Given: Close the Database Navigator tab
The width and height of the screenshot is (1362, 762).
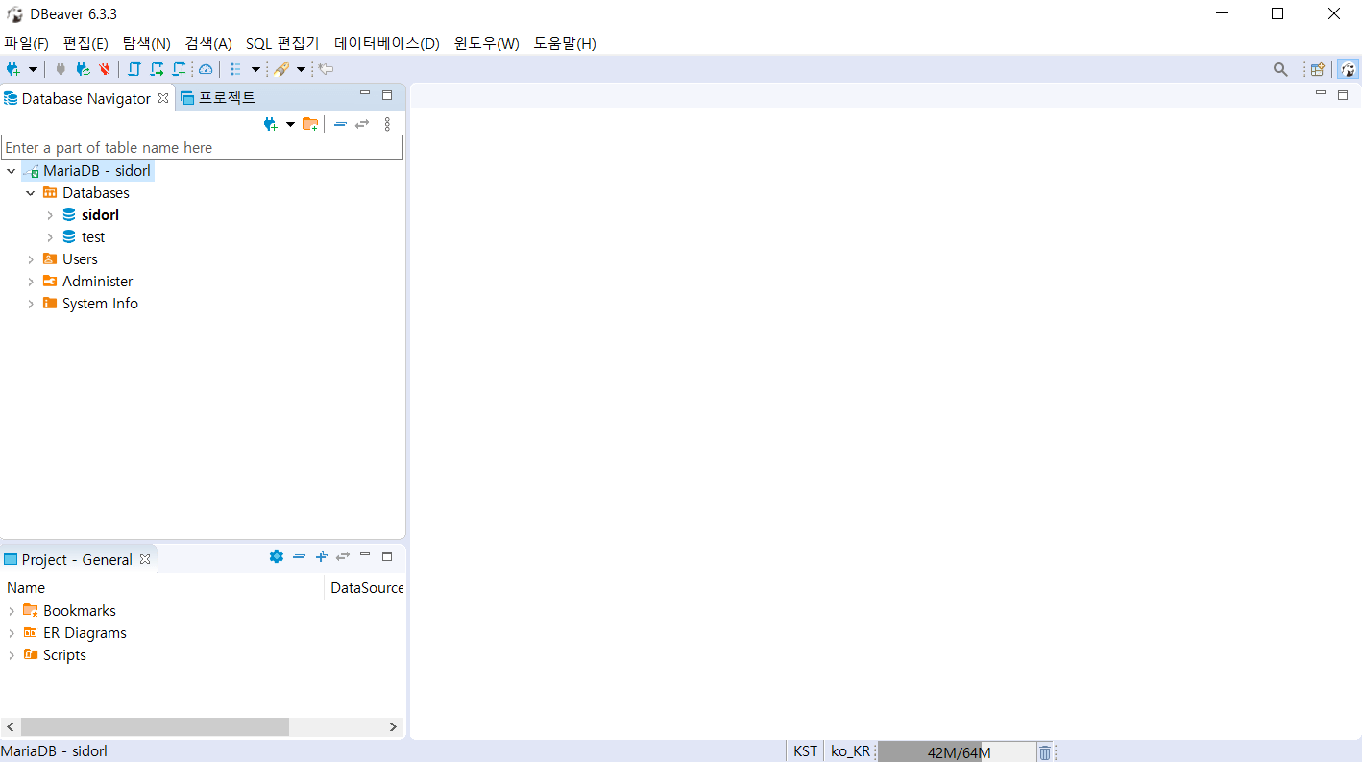Looking at the screenshot, I should [163, 98].
